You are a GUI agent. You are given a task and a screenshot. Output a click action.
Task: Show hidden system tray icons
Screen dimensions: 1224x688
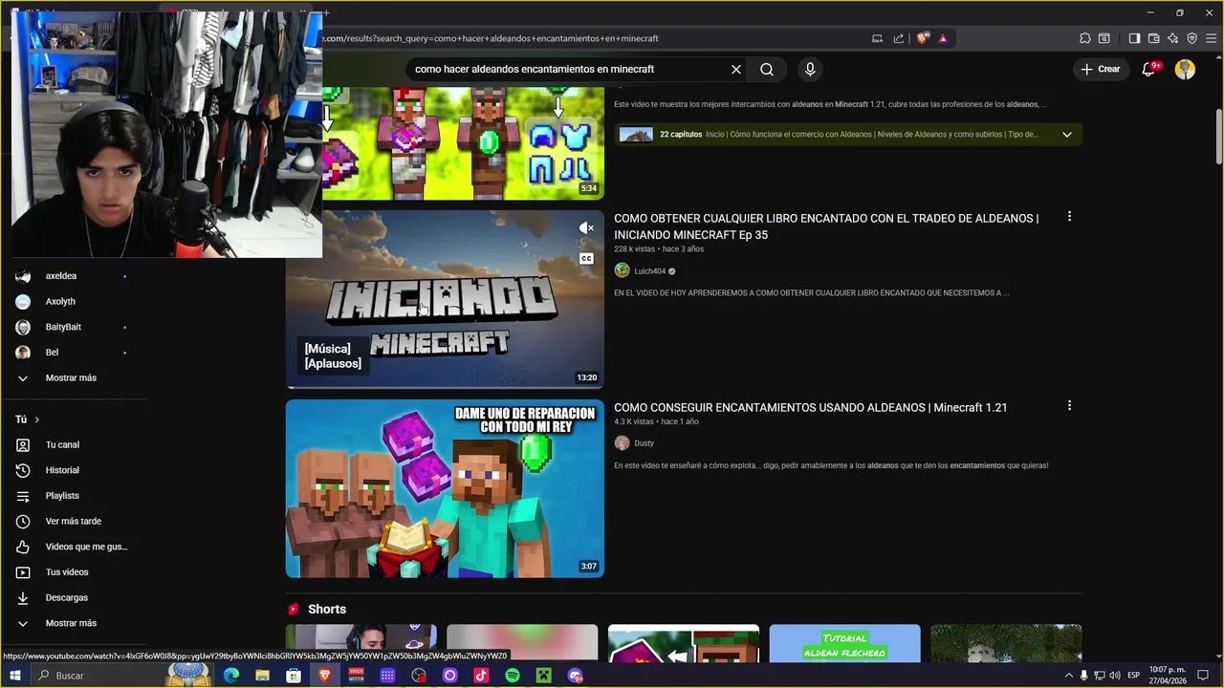pyautogui.click(x=1069, y=676)
